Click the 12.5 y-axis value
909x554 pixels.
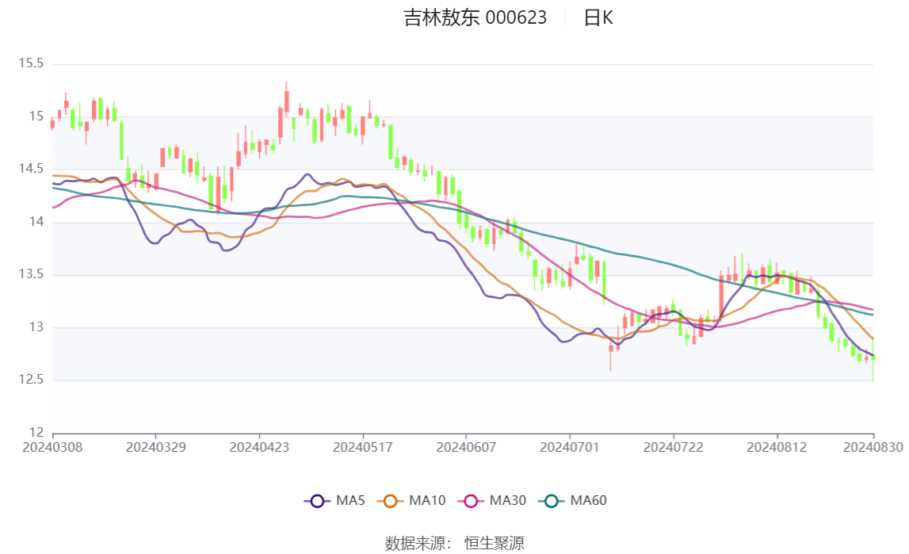click(x=32, y=380)
